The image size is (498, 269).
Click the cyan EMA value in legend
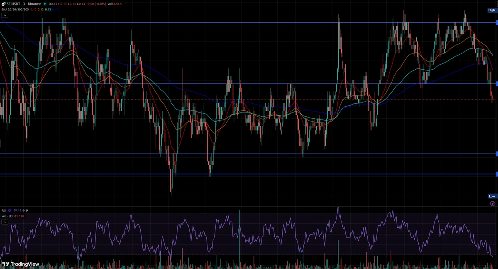coord(48,10)
